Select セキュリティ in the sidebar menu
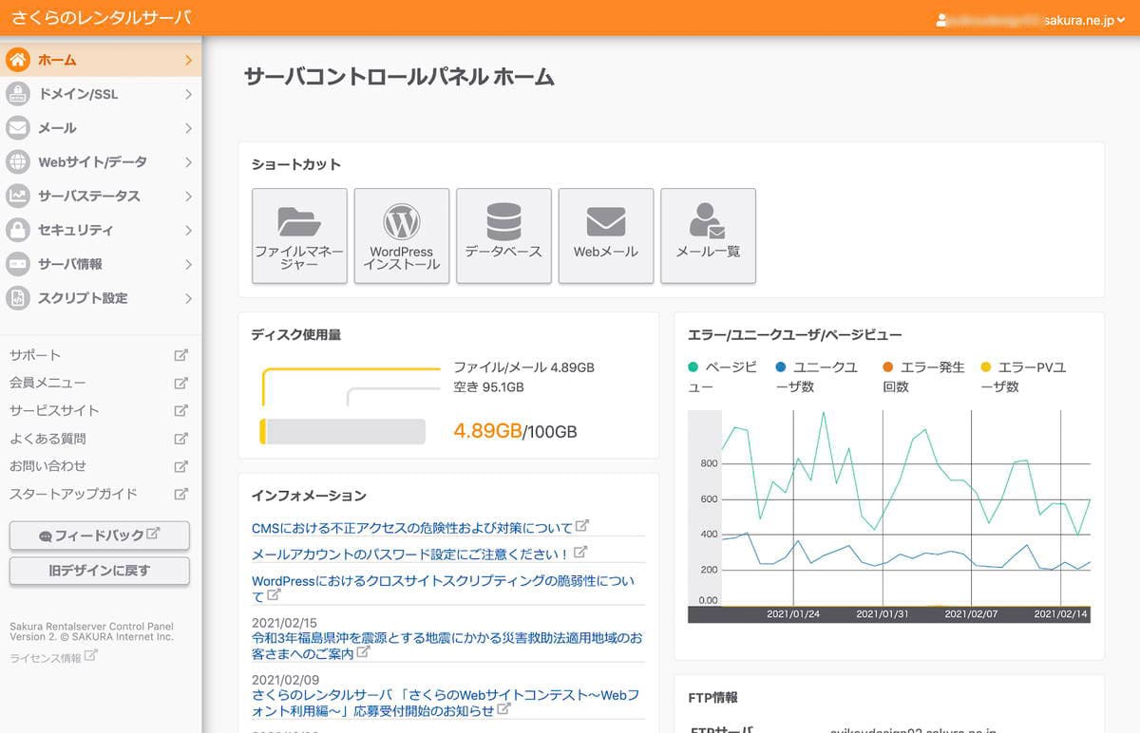The height and width of the screenshot is (733, 1140). (x=101, y=230)
